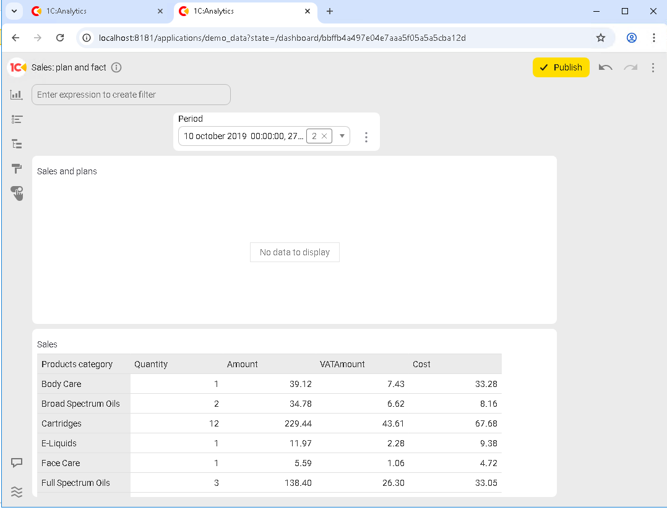The image size is (667, 510).
Task: Bookmark this page with the star icon
Action: point(600,38)
